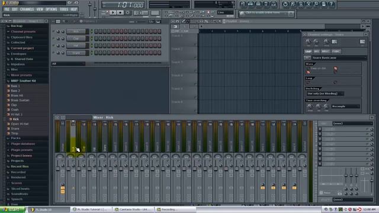Open the Line snap dropdown
Viewport: 379px width, 213px height.
click(225, 12)
